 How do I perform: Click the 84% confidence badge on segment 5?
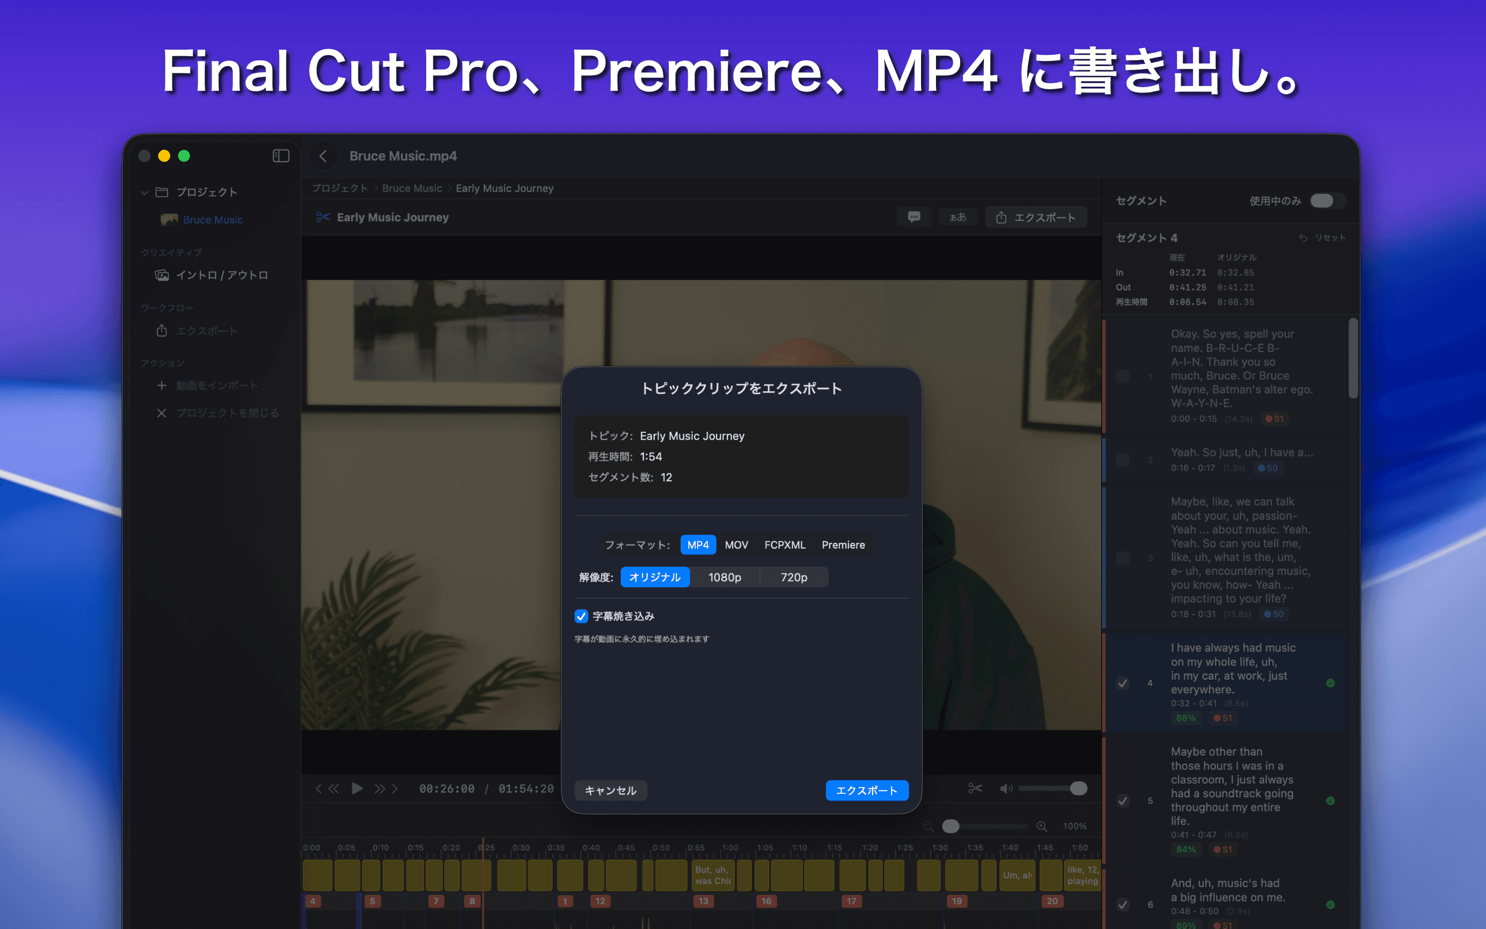(x=1186, y=850)
